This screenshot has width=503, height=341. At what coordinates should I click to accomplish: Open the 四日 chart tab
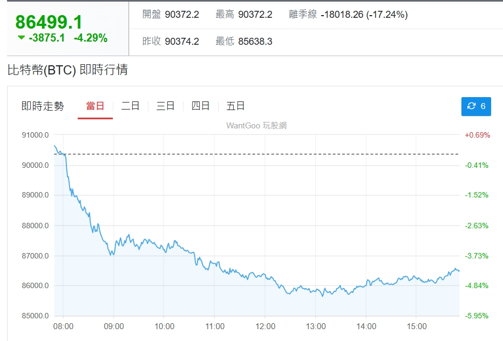200,106
